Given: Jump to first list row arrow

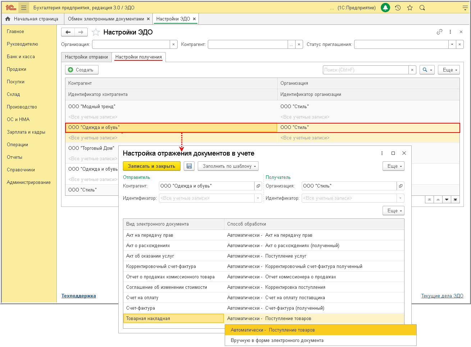Looking at the screenshot, I should click(x=429, y=199).
